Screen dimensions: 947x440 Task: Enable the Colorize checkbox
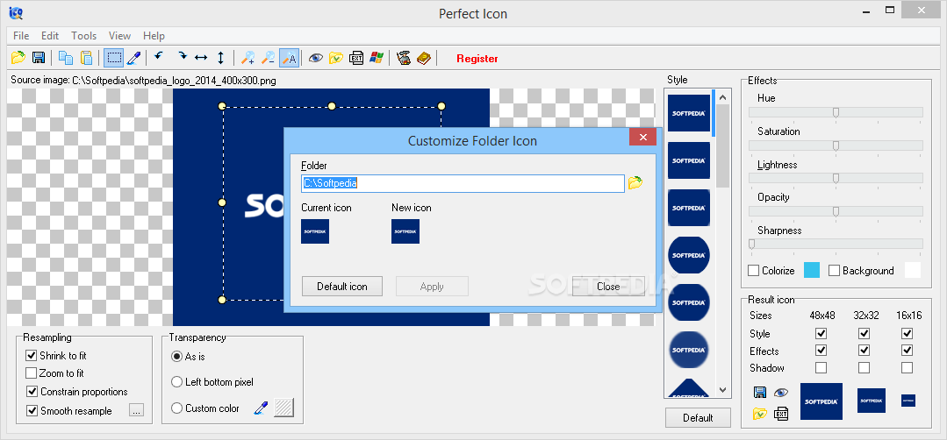coord(753,271)
